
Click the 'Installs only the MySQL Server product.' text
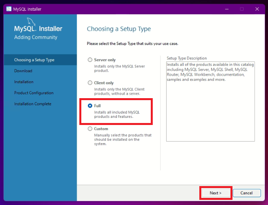point(120,69)
